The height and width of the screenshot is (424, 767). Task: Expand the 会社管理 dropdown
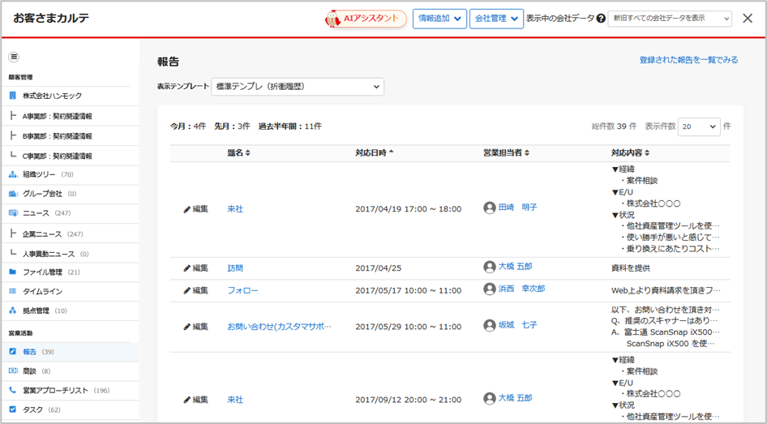tap(496, 19)
